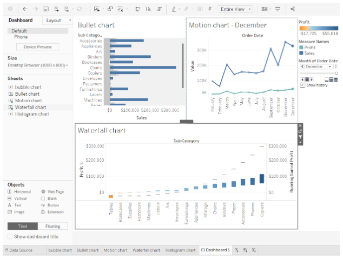Click the Device Preview button

pyautogui.click(x=37, y=47)
